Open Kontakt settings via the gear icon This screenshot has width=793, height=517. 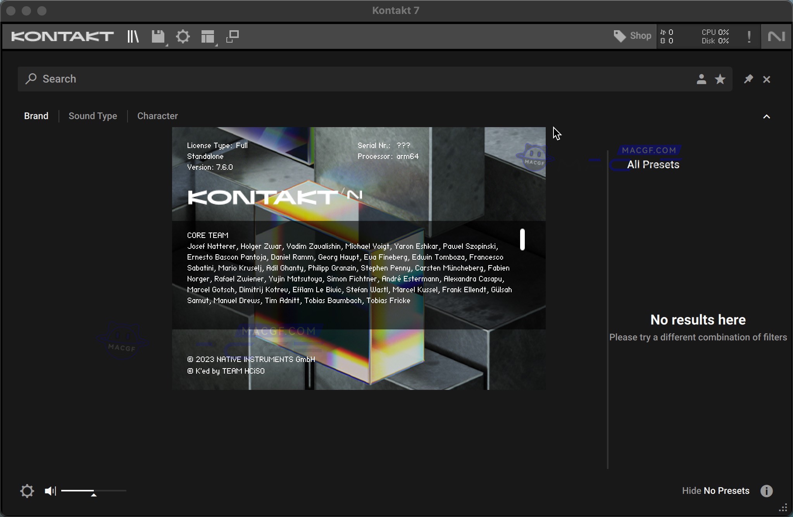[182, 36]
